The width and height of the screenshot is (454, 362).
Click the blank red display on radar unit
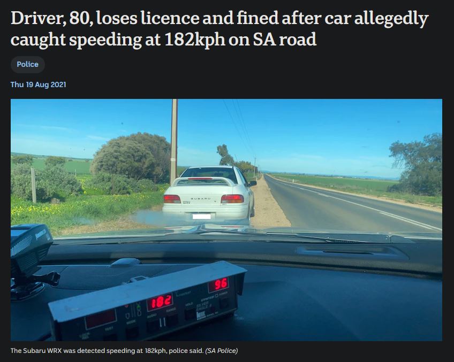point(101,319)
